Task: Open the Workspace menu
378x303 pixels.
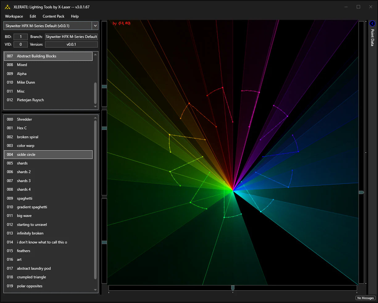Action: (14, 16)
